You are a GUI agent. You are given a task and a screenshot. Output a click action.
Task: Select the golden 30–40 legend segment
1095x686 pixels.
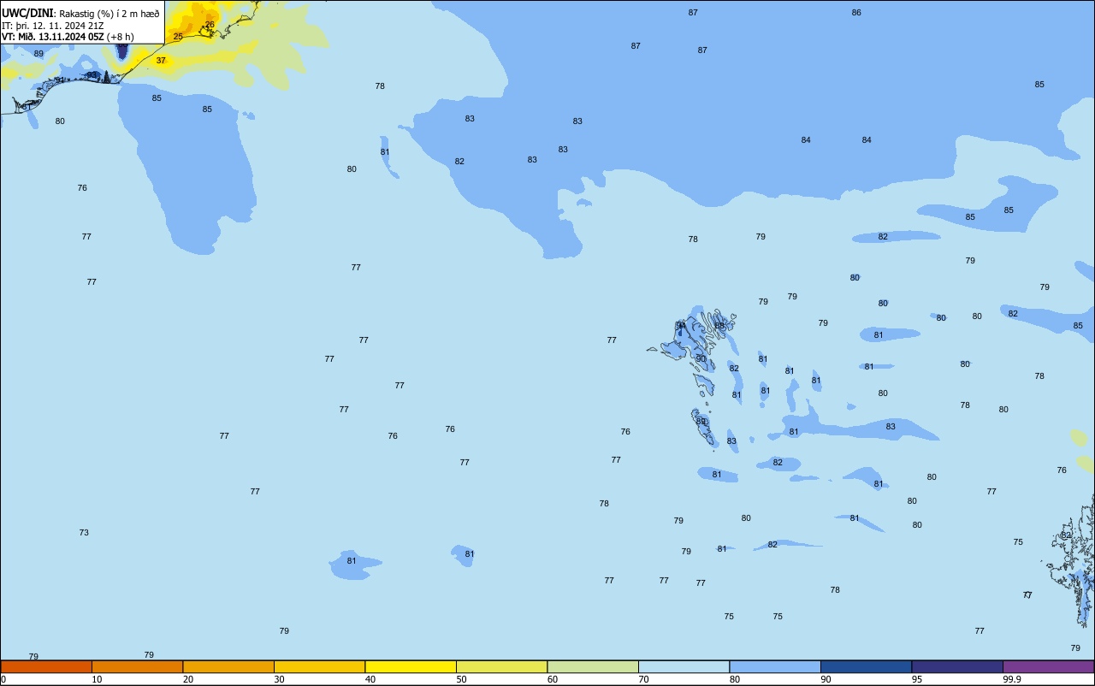[319, 666]
